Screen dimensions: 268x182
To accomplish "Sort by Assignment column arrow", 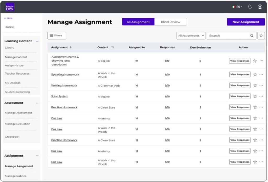I will [x=71, y=47].
